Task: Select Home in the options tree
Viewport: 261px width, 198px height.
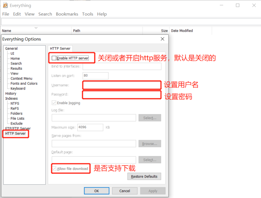Action: [x=15, y=59]
